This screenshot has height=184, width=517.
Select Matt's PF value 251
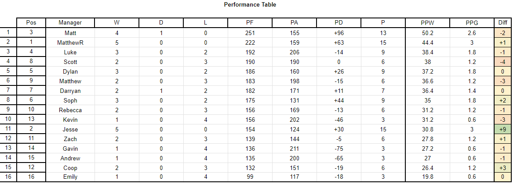coord(250,33)
